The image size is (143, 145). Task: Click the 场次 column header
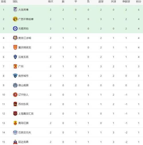(51, 1)
